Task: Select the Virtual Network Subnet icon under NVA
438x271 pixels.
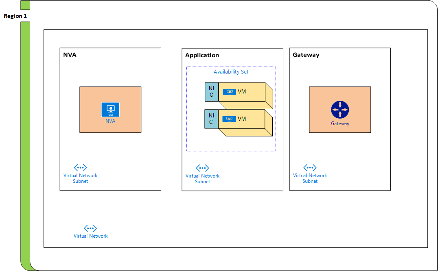Action: click(80, 167)
